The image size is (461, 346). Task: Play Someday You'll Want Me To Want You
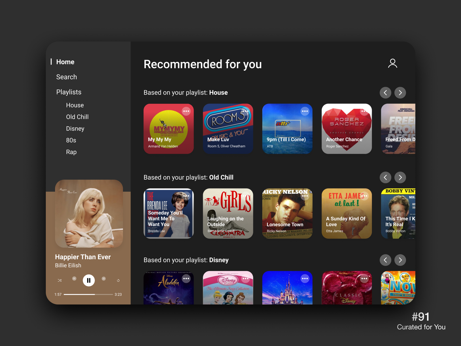[x=169, y=214]
